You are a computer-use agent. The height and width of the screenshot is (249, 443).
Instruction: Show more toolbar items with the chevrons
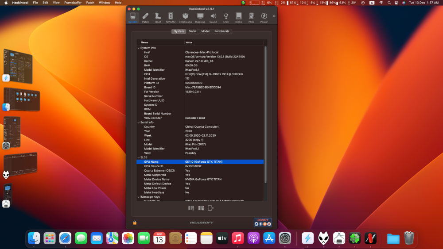pyautogui.click(x=274, y=16)
